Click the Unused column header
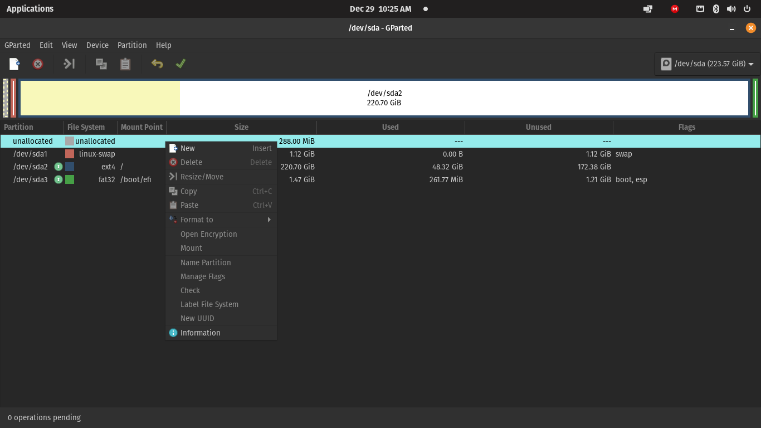The image size is (761, 428). coord(539,127)
